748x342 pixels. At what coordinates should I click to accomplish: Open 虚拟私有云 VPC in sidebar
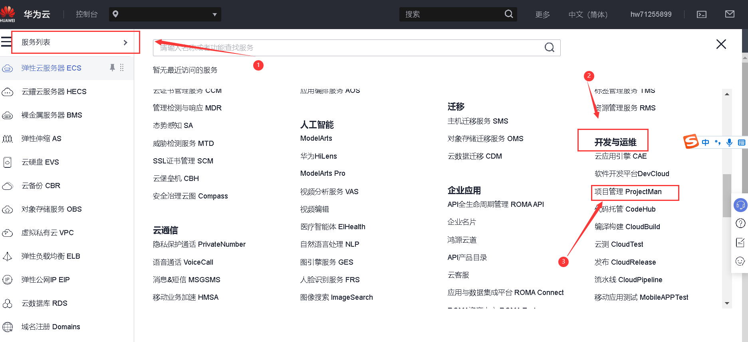48,233
